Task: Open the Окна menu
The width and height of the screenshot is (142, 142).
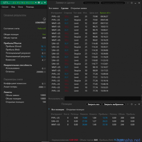Action: (21, 7)
